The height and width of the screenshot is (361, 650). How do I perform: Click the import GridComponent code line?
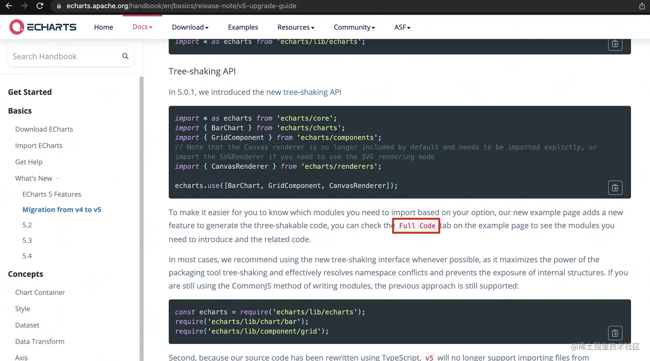(278, 138)
